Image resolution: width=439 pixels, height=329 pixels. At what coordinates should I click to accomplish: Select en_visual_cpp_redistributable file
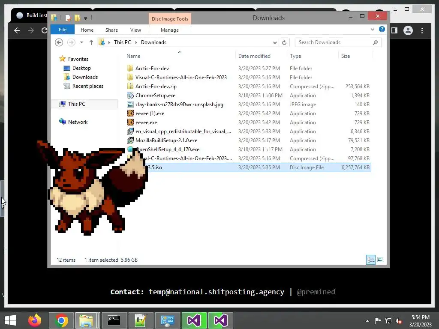point(248,131)
